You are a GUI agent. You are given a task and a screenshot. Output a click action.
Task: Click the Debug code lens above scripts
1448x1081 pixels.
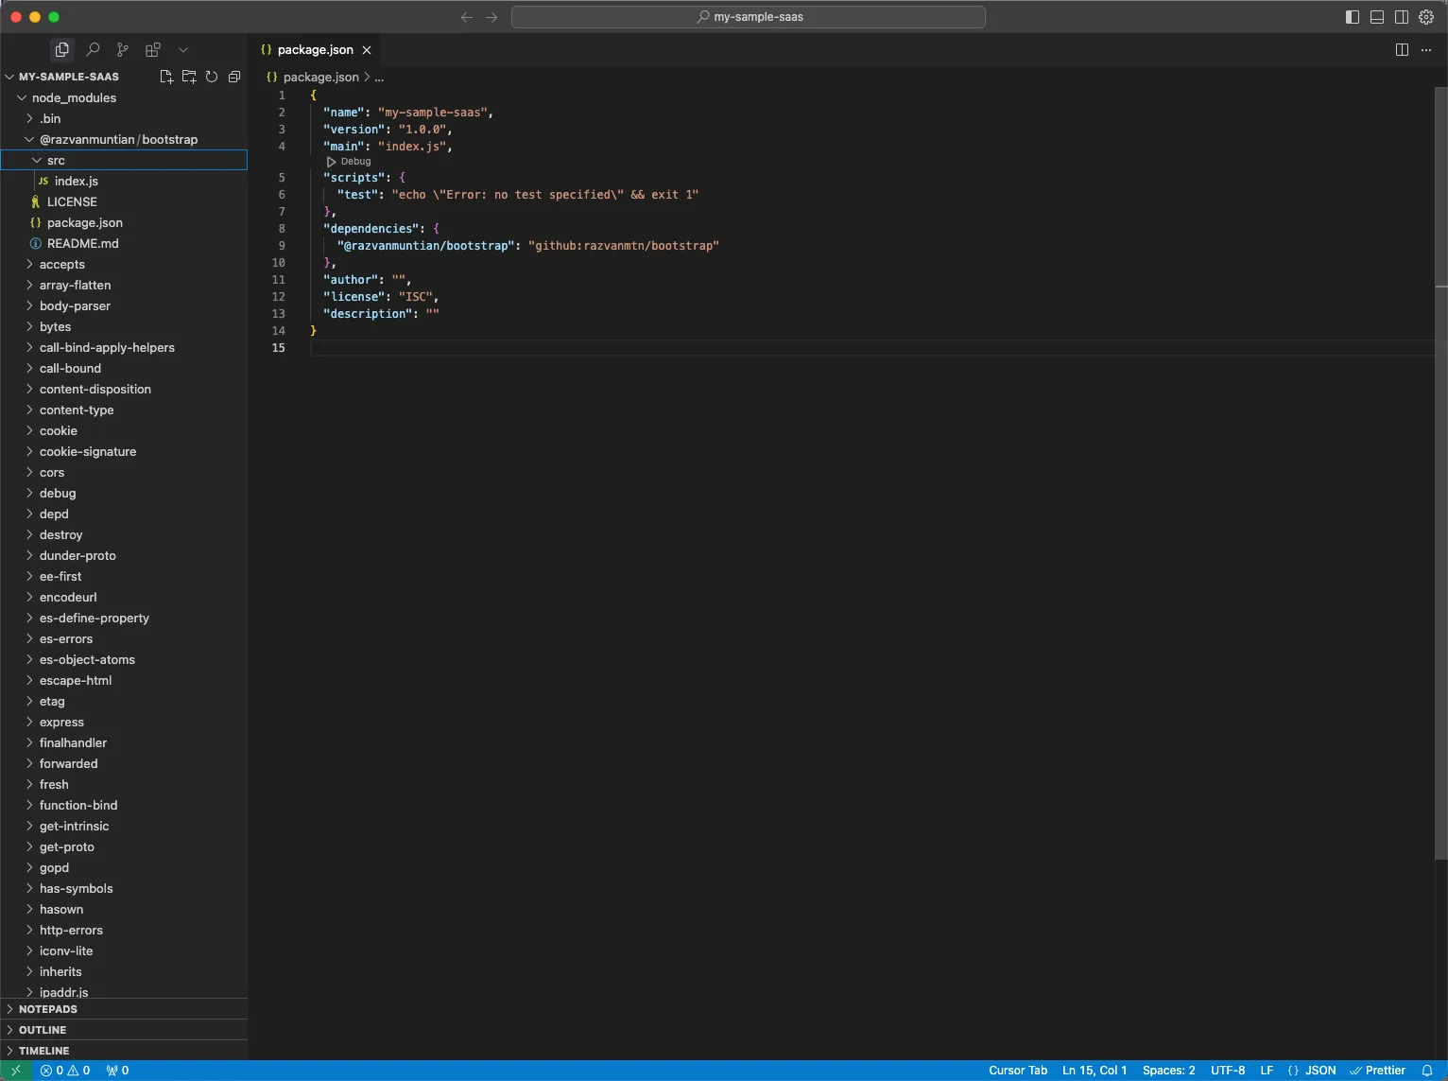(x=355, y=162)
